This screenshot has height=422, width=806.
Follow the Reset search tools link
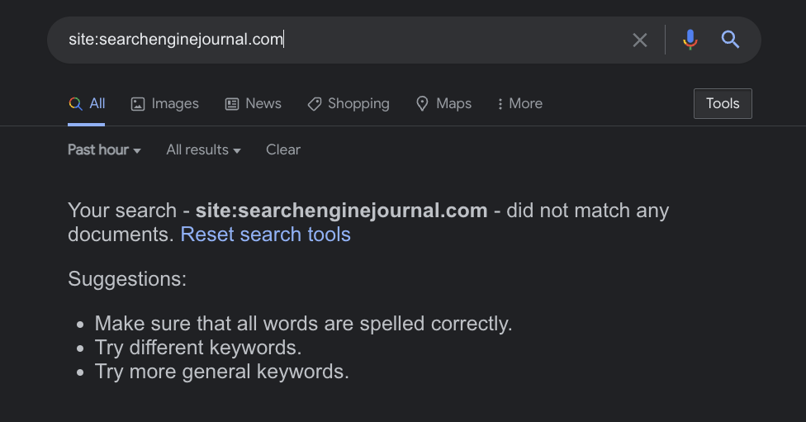coord(265,235)
